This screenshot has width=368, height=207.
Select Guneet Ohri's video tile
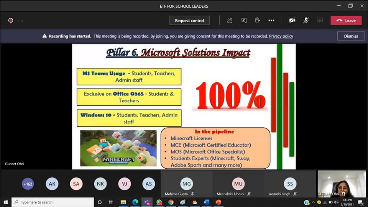click(342, 184)
